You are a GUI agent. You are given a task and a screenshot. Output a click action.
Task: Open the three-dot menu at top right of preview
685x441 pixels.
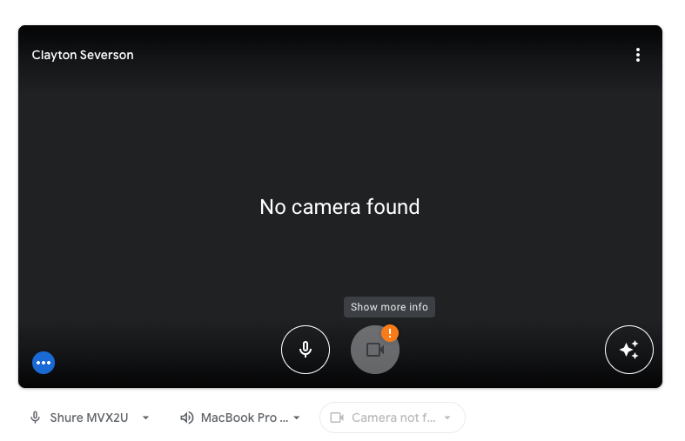pyautogui.click(x=638, y=55)
